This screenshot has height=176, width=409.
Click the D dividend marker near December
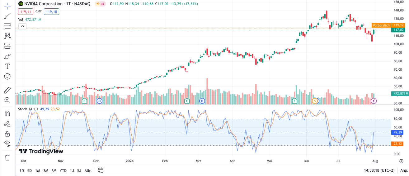point(99,101)
